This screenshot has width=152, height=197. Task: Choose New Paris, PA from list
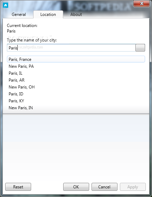76,66
